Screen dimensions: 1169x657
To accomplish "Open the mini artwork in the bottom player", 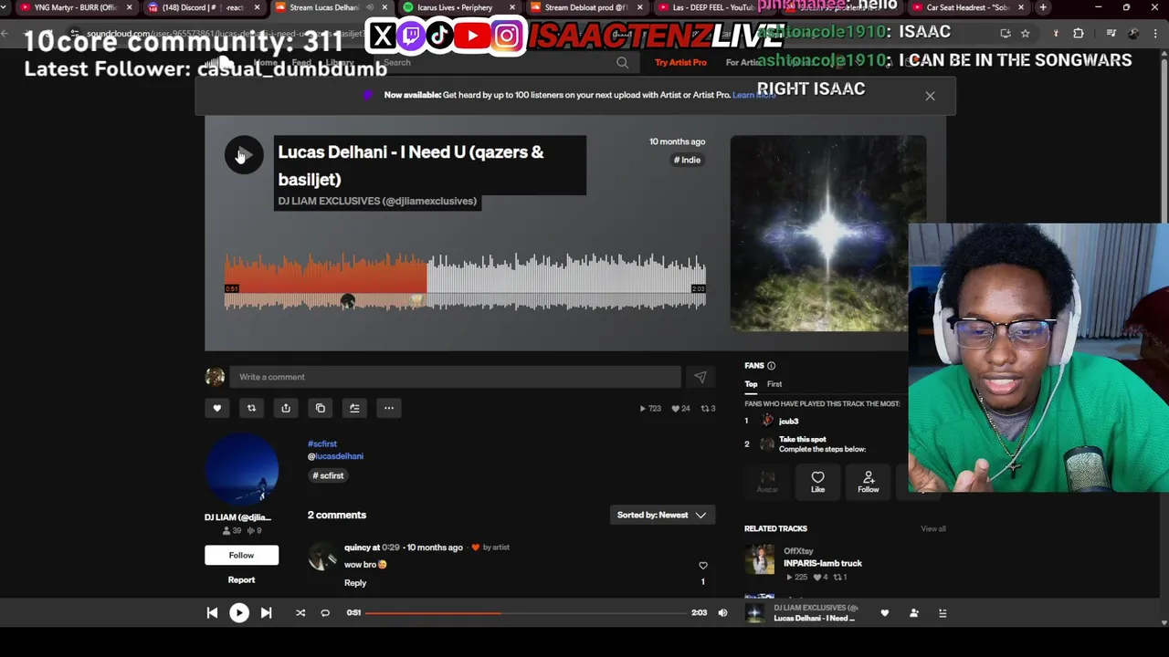I will point(754,613).
